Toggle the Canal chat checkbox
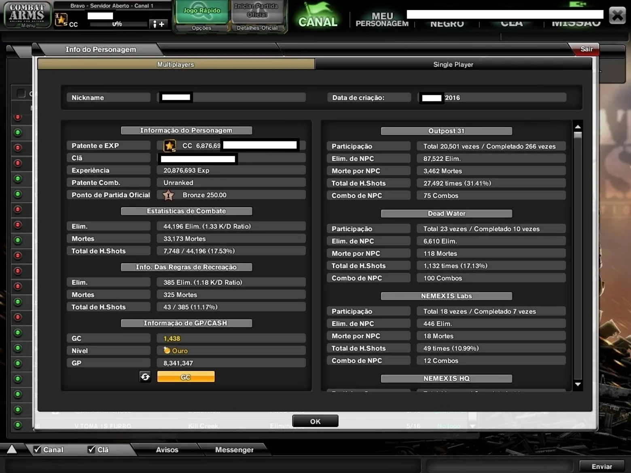 tap(37, 449)
